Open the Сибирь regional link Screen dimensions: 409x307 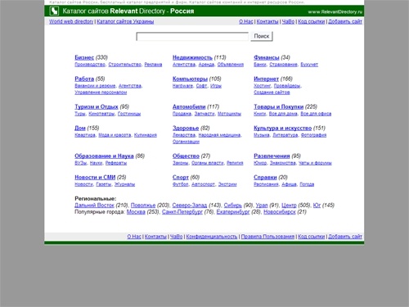[233, 205]
